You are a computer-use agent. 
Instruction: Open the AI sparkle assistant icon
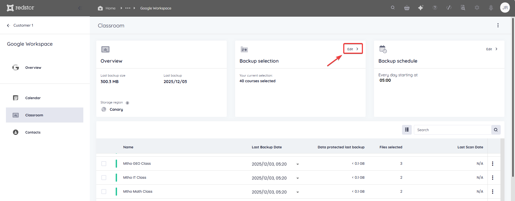point(421,8)
